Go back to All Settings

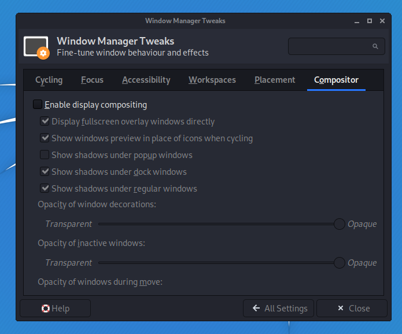point(279,309)
